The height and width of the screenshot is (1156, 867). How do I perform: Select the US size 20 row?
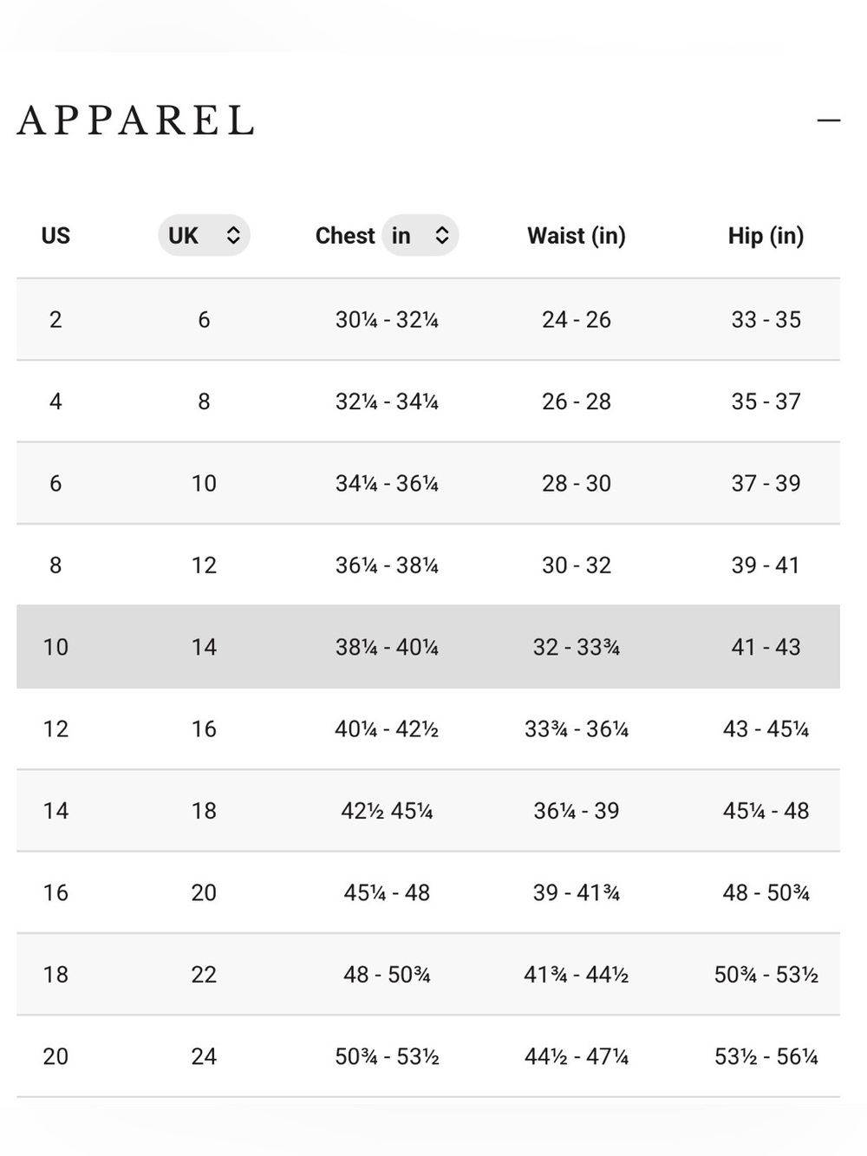pos(428,1056)
